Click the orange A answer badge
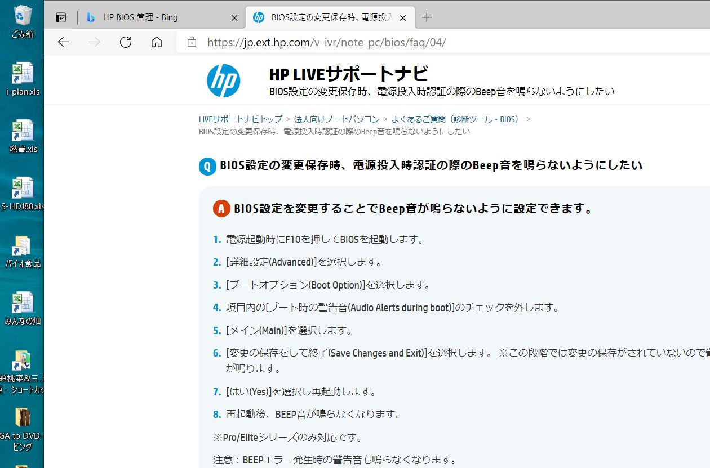This screenshot has width=710, height=468. [x=221, y=209]
